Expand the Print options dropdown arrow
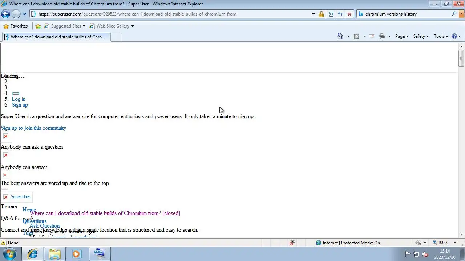The height and width of the screenshot is (261, 465). coord(389,36)
